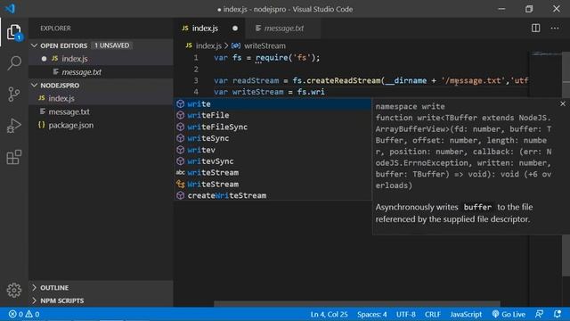Click index.js in the breadcrumb
The height and width of the screenshot is (321, 570).
(x=208, y=45)
